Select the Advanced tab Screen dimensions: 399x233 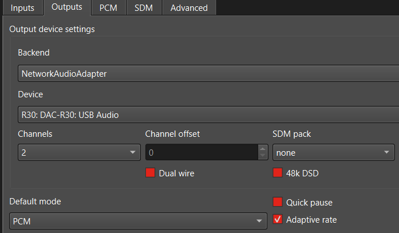[189, 8]
